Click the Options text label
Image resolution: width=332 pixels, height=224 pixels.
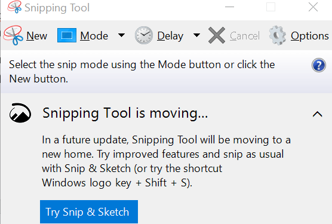(x=309, y=36)
